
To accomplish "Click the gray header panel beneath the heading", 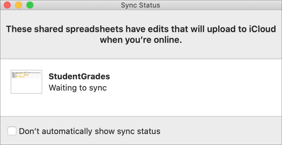I will pyautogui.click(x=141, y=52).
